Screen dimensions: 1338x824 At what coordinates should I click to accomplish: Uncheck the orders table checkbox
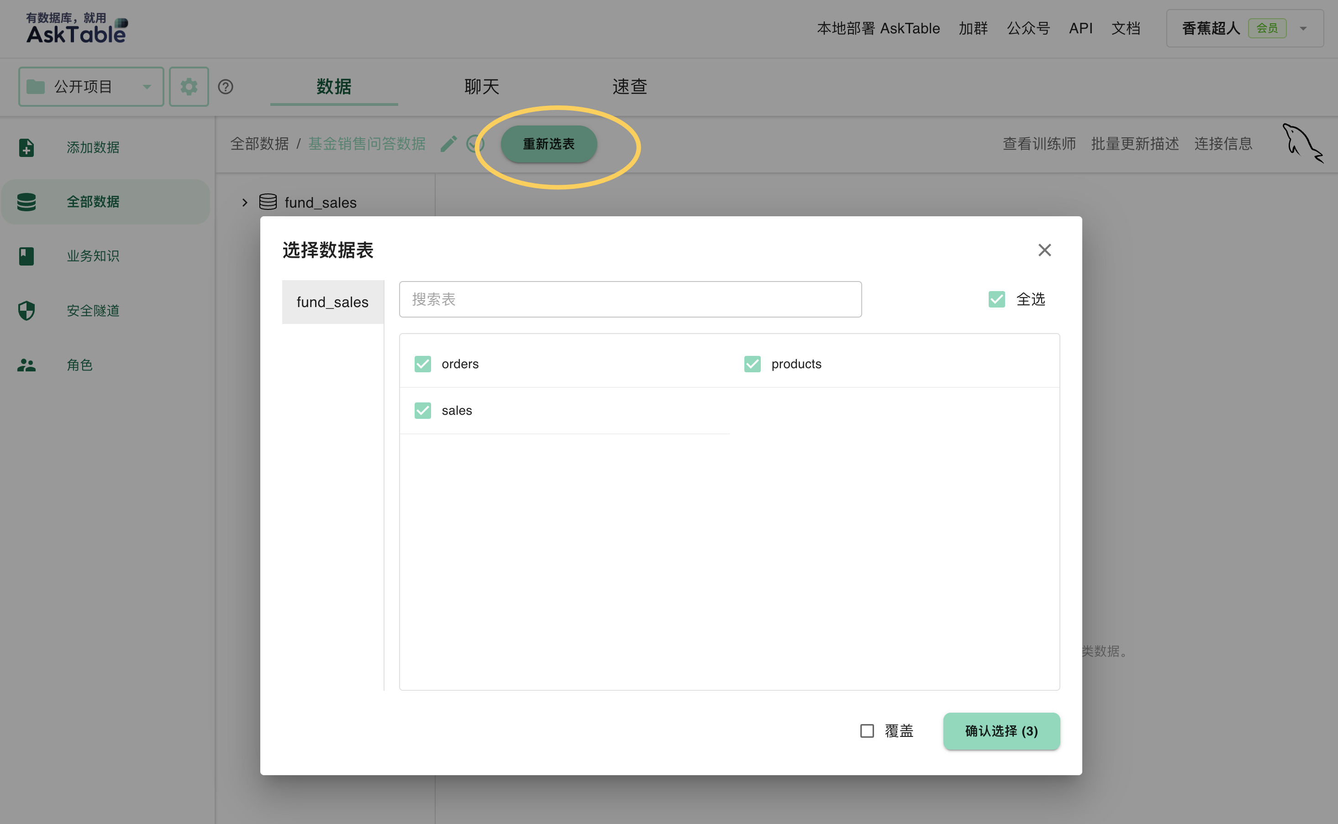click(x=423, y=364)
